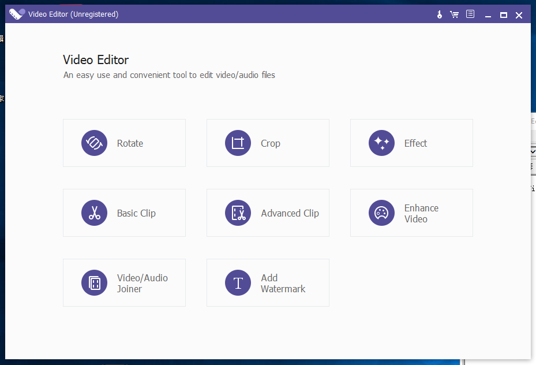Select the Advanced Clip label
Screen dimensions: 536x365
(x=290, y=213)
